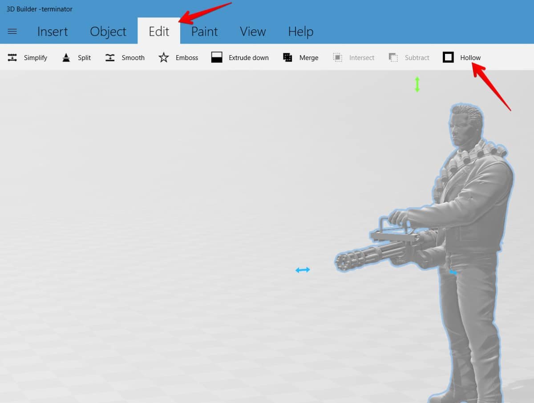Viewport: 534px width, 403px height.
Task: Click the Extrude down icon
Action: tap(217, 57)
